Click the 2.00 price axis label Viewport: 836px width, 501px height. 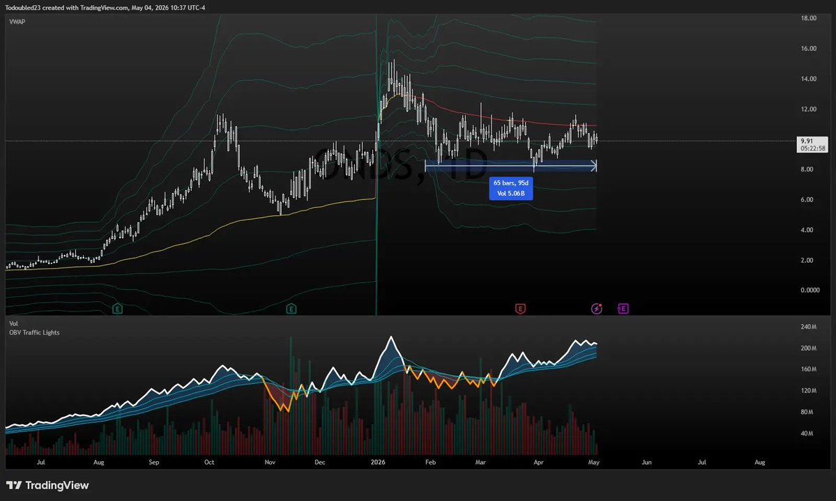[807, 261]
